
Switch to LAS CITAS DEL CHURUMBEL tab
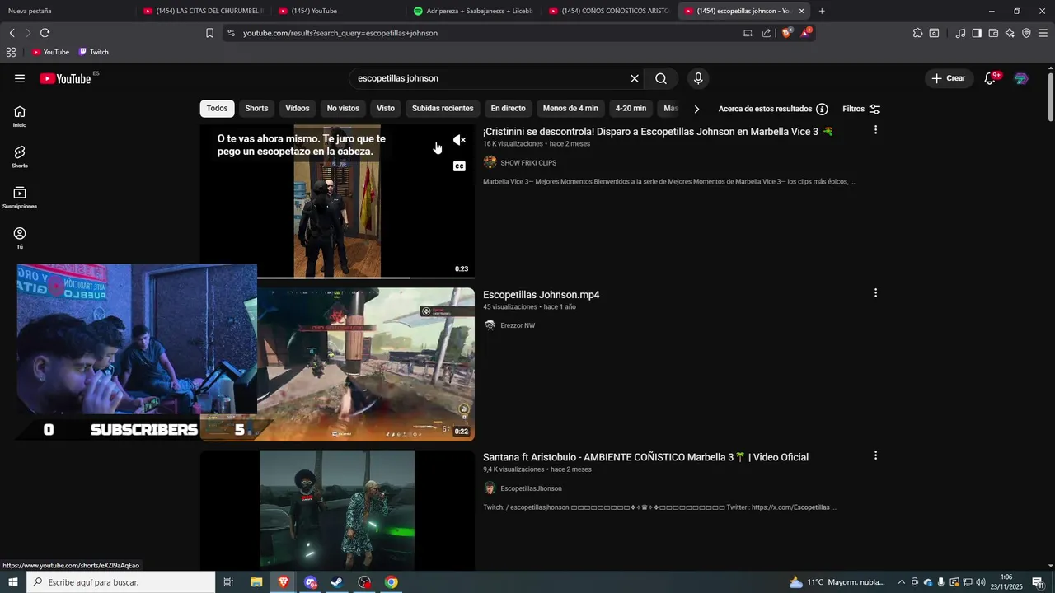[204, 11]
